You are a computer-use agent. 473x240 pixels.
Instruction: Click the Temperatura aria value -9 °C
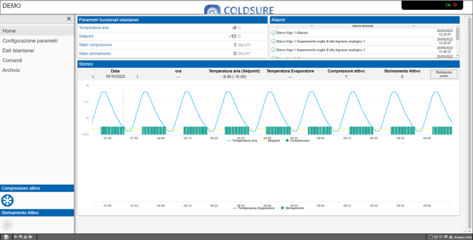coord(236,28)
